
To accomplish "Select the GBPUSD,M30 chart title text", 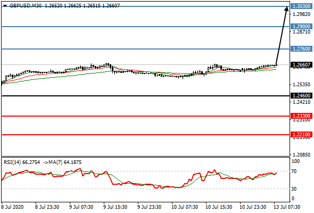I will pos(26,6).
